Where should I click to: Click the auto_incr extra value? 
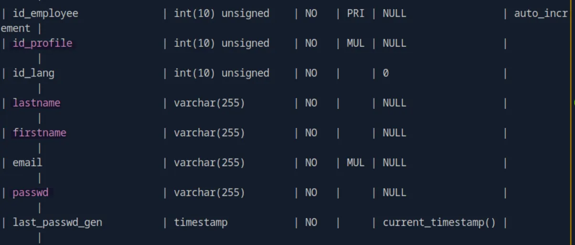click(541, 13)
